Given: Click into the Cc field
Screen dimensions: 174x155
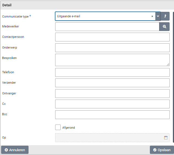Looking at the screenshot, I should [x=112, y=104].
